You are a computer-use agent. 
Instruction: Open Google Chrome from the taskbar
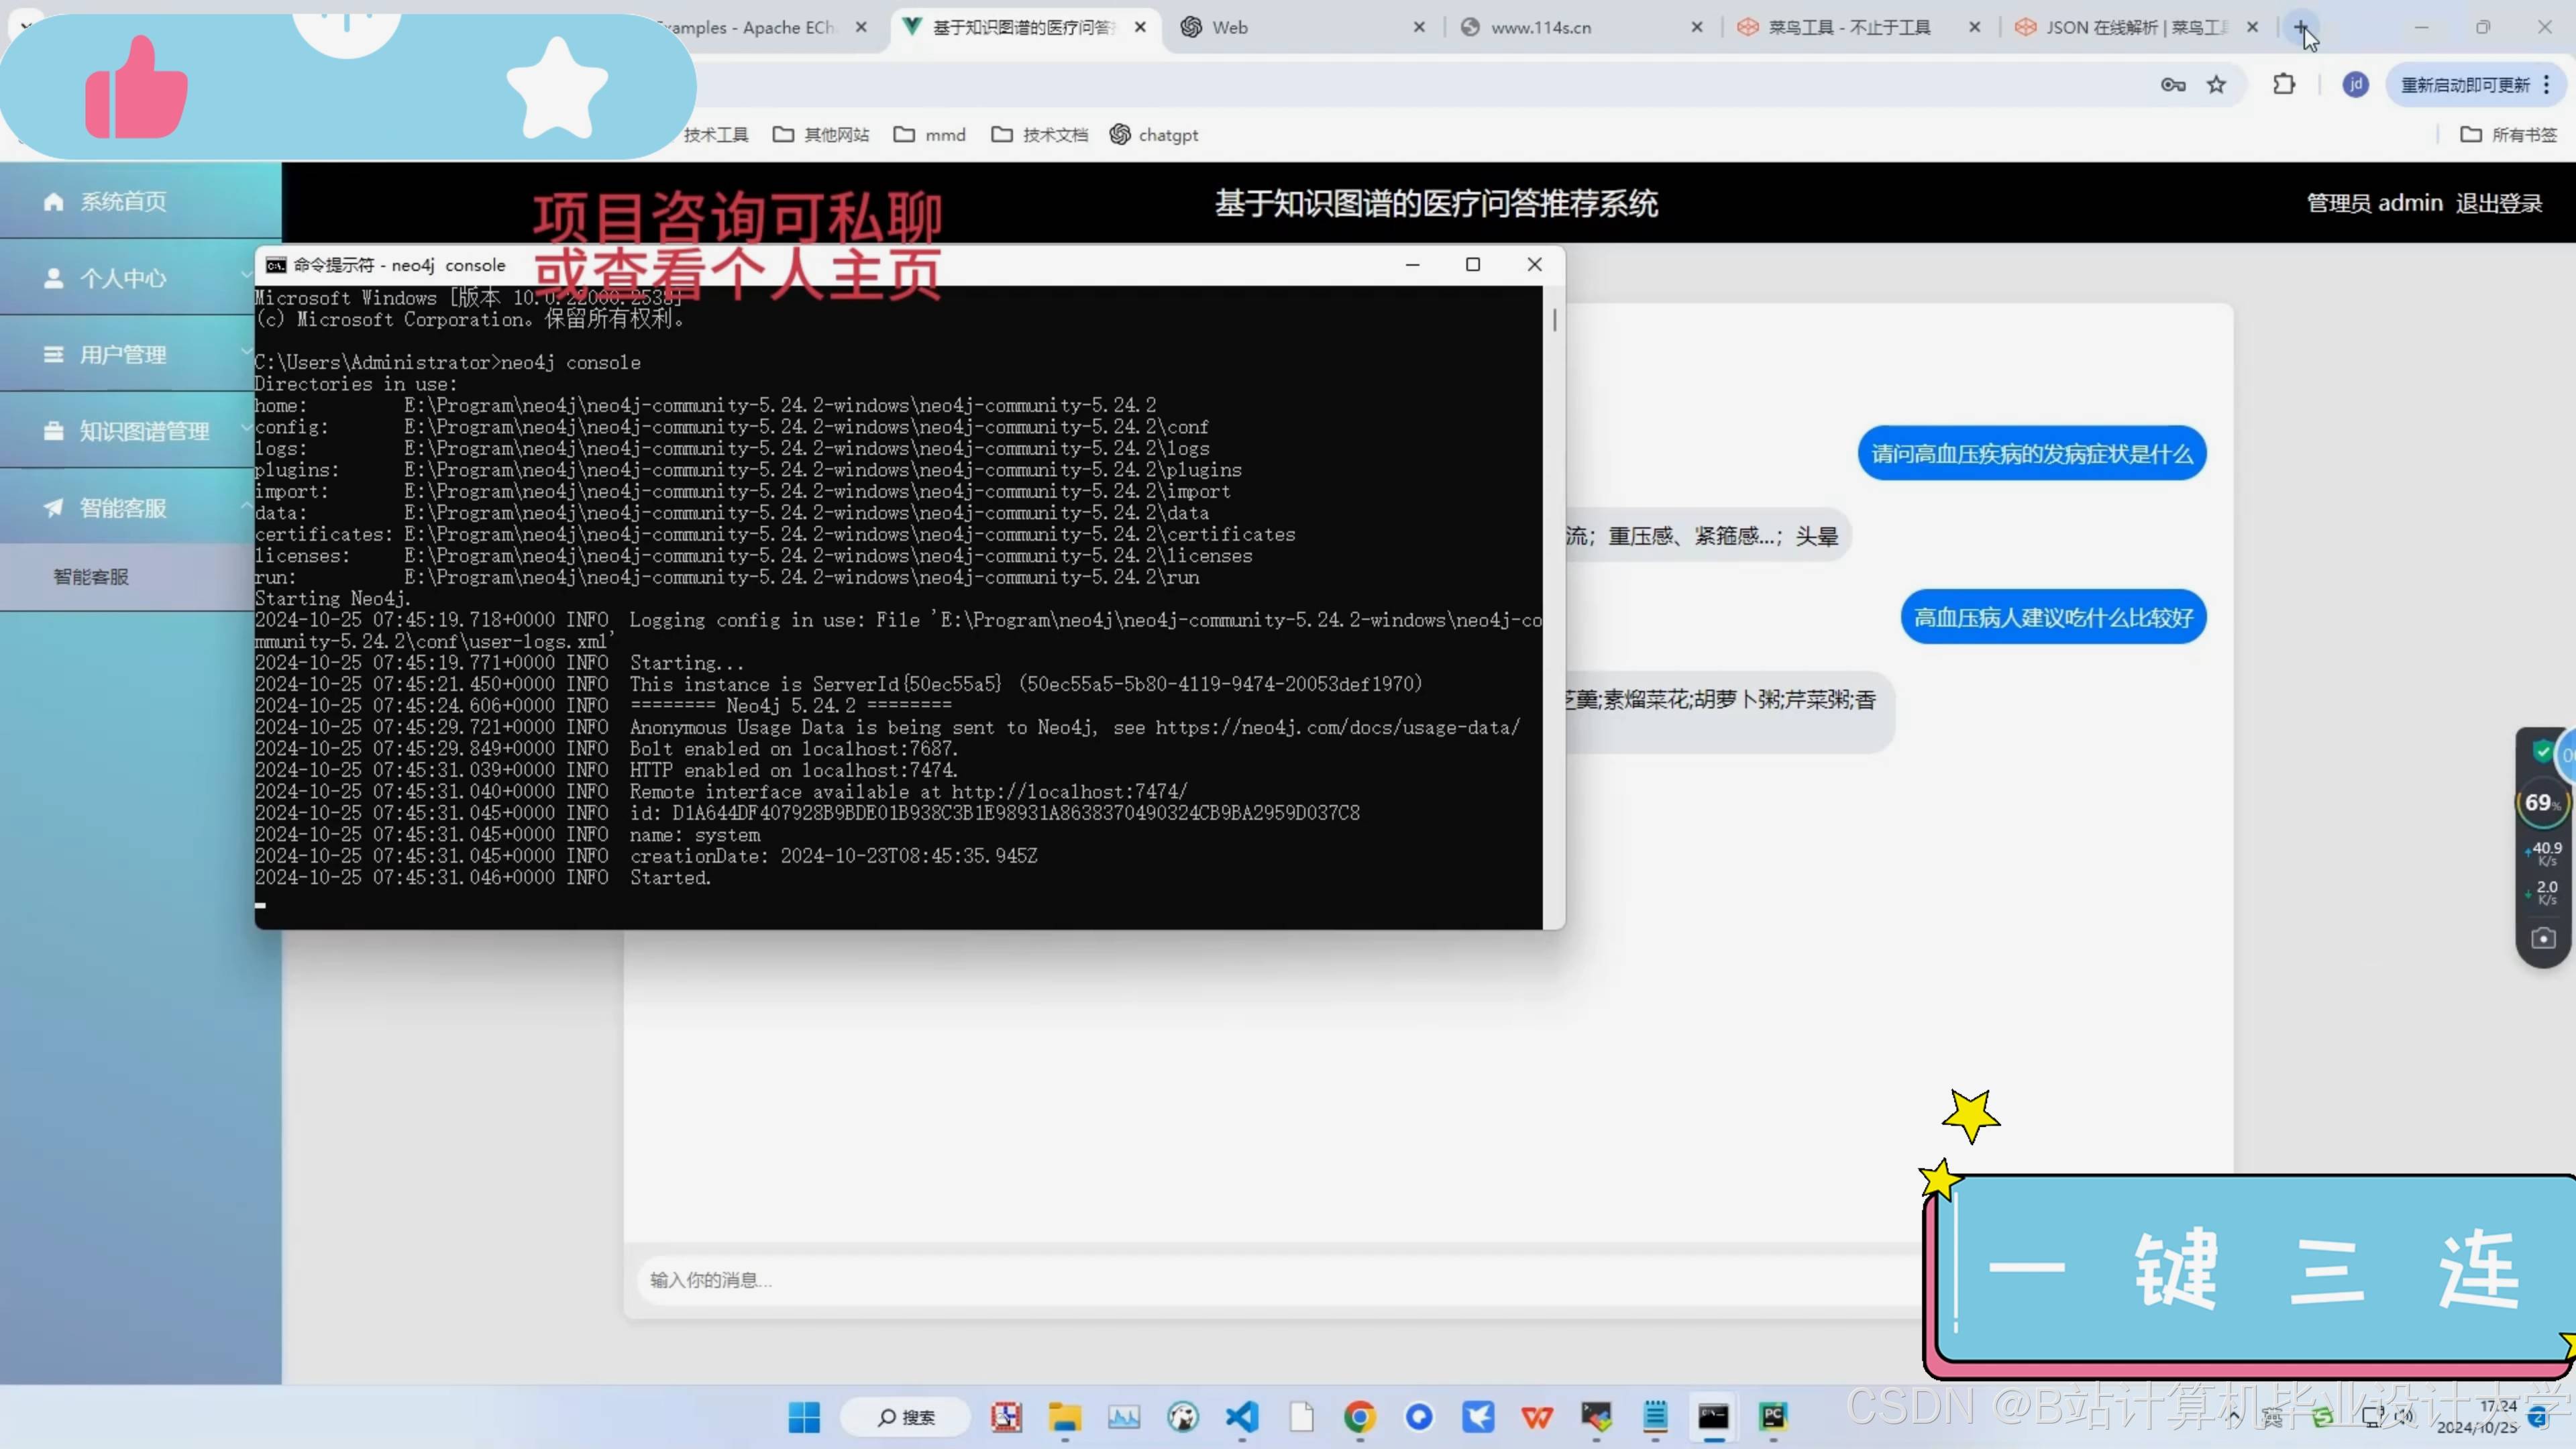[x=1360, y=1417]
